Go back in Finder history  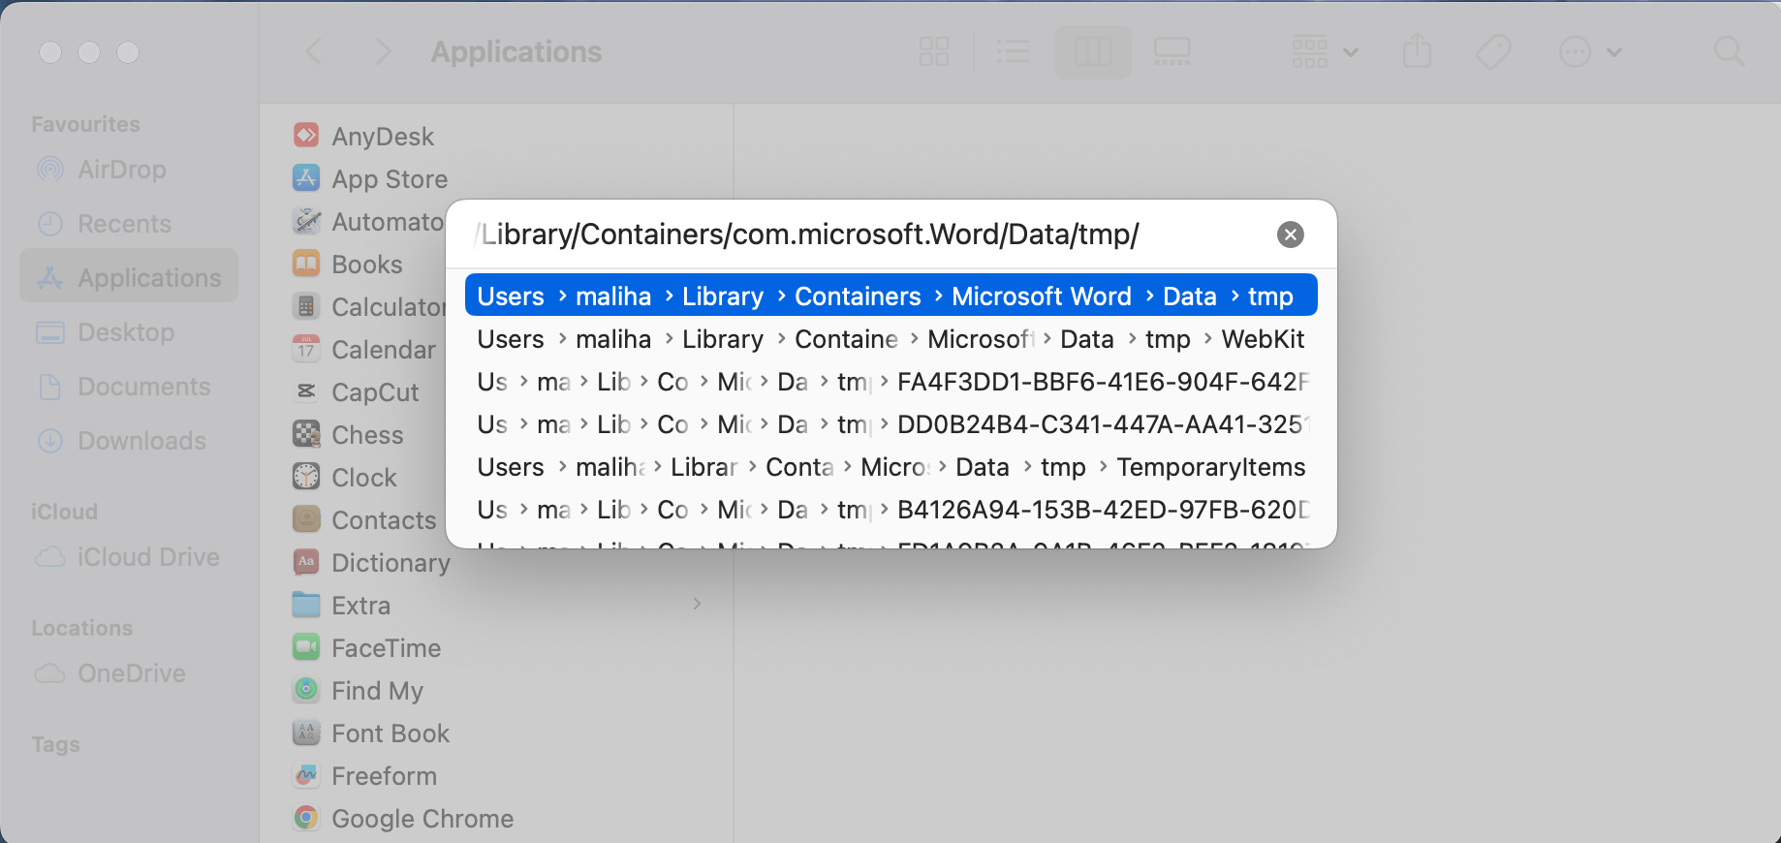(x=313, y=51)
